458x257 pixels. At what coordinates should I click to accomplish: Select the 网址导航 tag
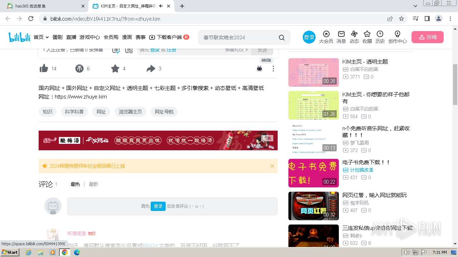click(x=164, y=112)
